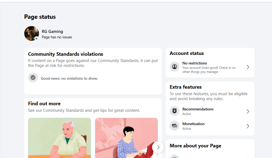Screen dimensions: 272x158
Task: Click the More about your Page heading
Action: [x=195, y=146]
